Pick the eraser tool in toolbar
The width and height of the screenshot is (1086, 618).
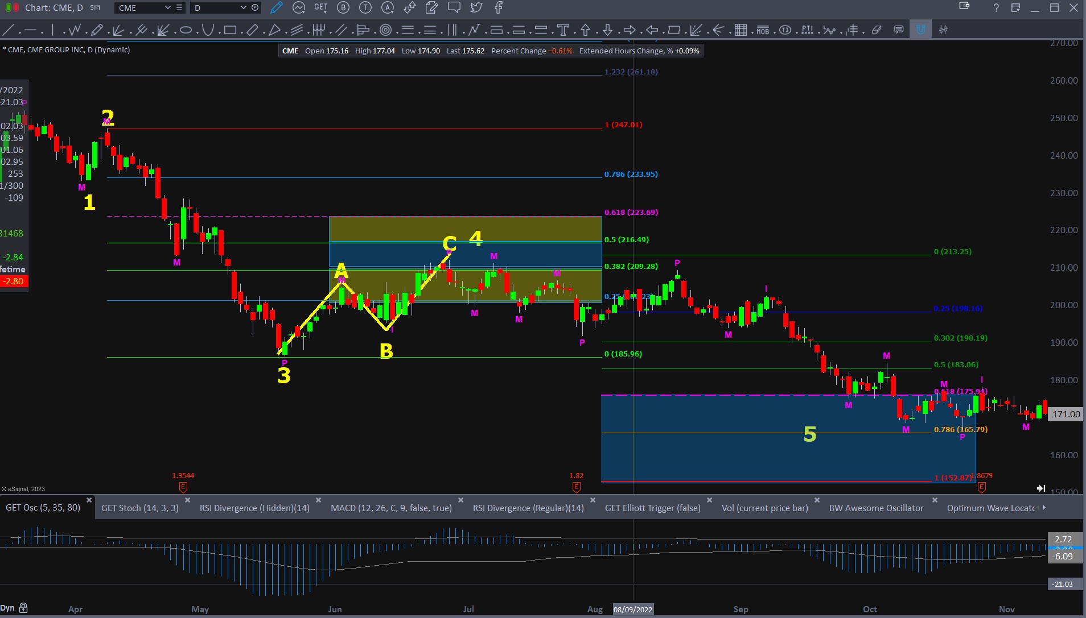point(877,30)
